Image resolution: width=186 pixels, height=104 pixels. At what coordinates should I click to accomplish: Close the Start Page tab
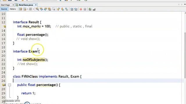coord(13,5)
